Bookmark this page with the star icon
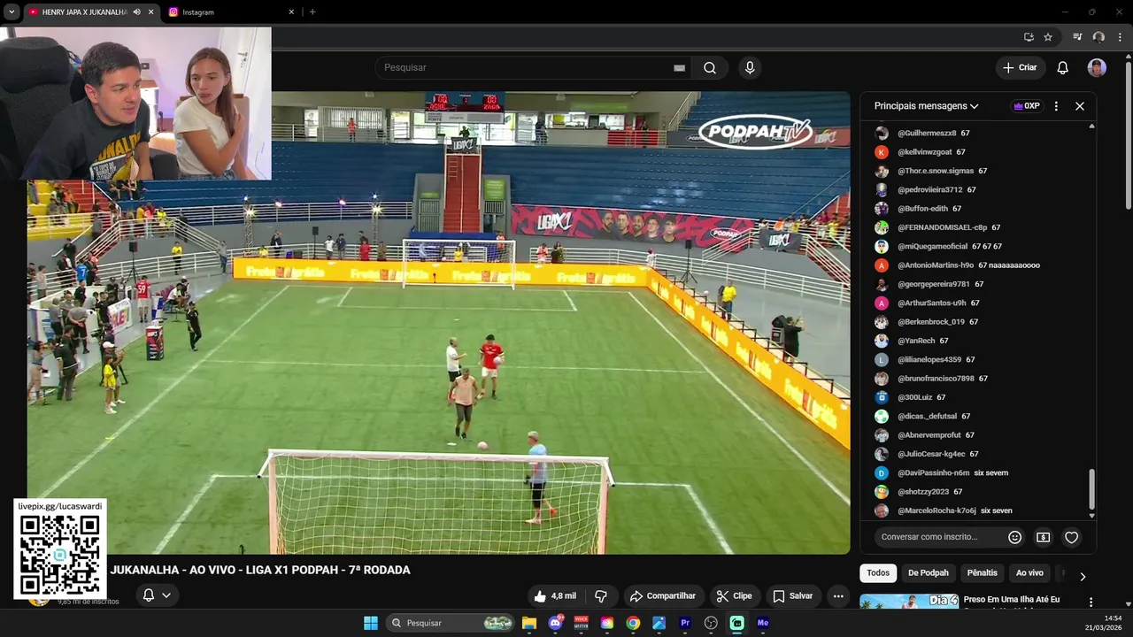This screenshot has height=637, width=1133. (x=1048, y=37)
